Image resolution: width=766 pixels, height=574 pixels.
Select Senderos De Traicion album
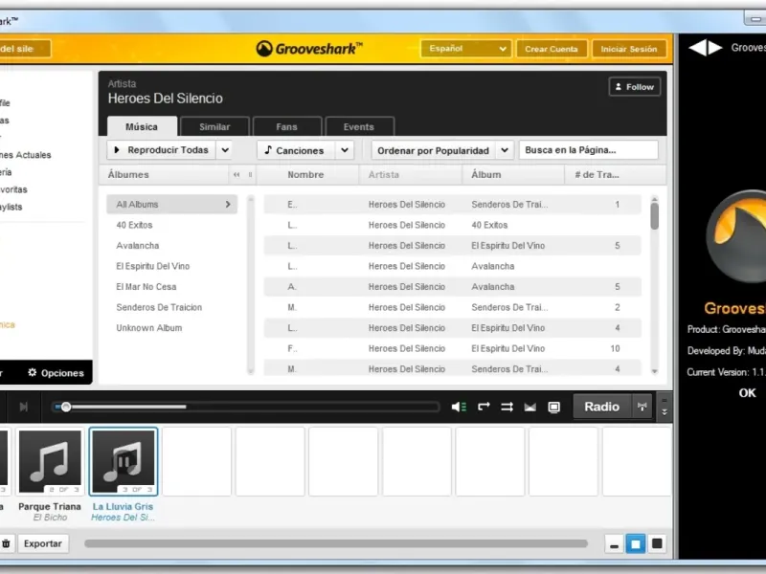159,307
